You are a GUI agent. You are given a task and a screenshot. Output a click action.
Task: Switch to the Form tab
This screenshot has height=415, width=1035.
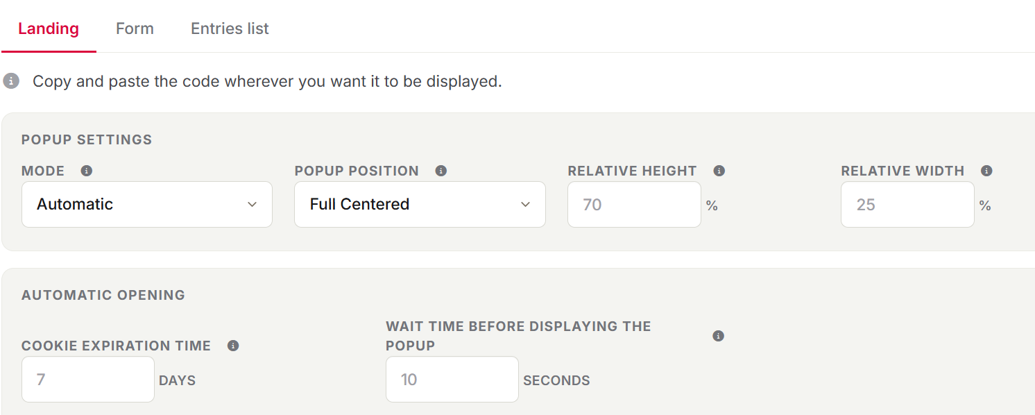click(135, 28)
